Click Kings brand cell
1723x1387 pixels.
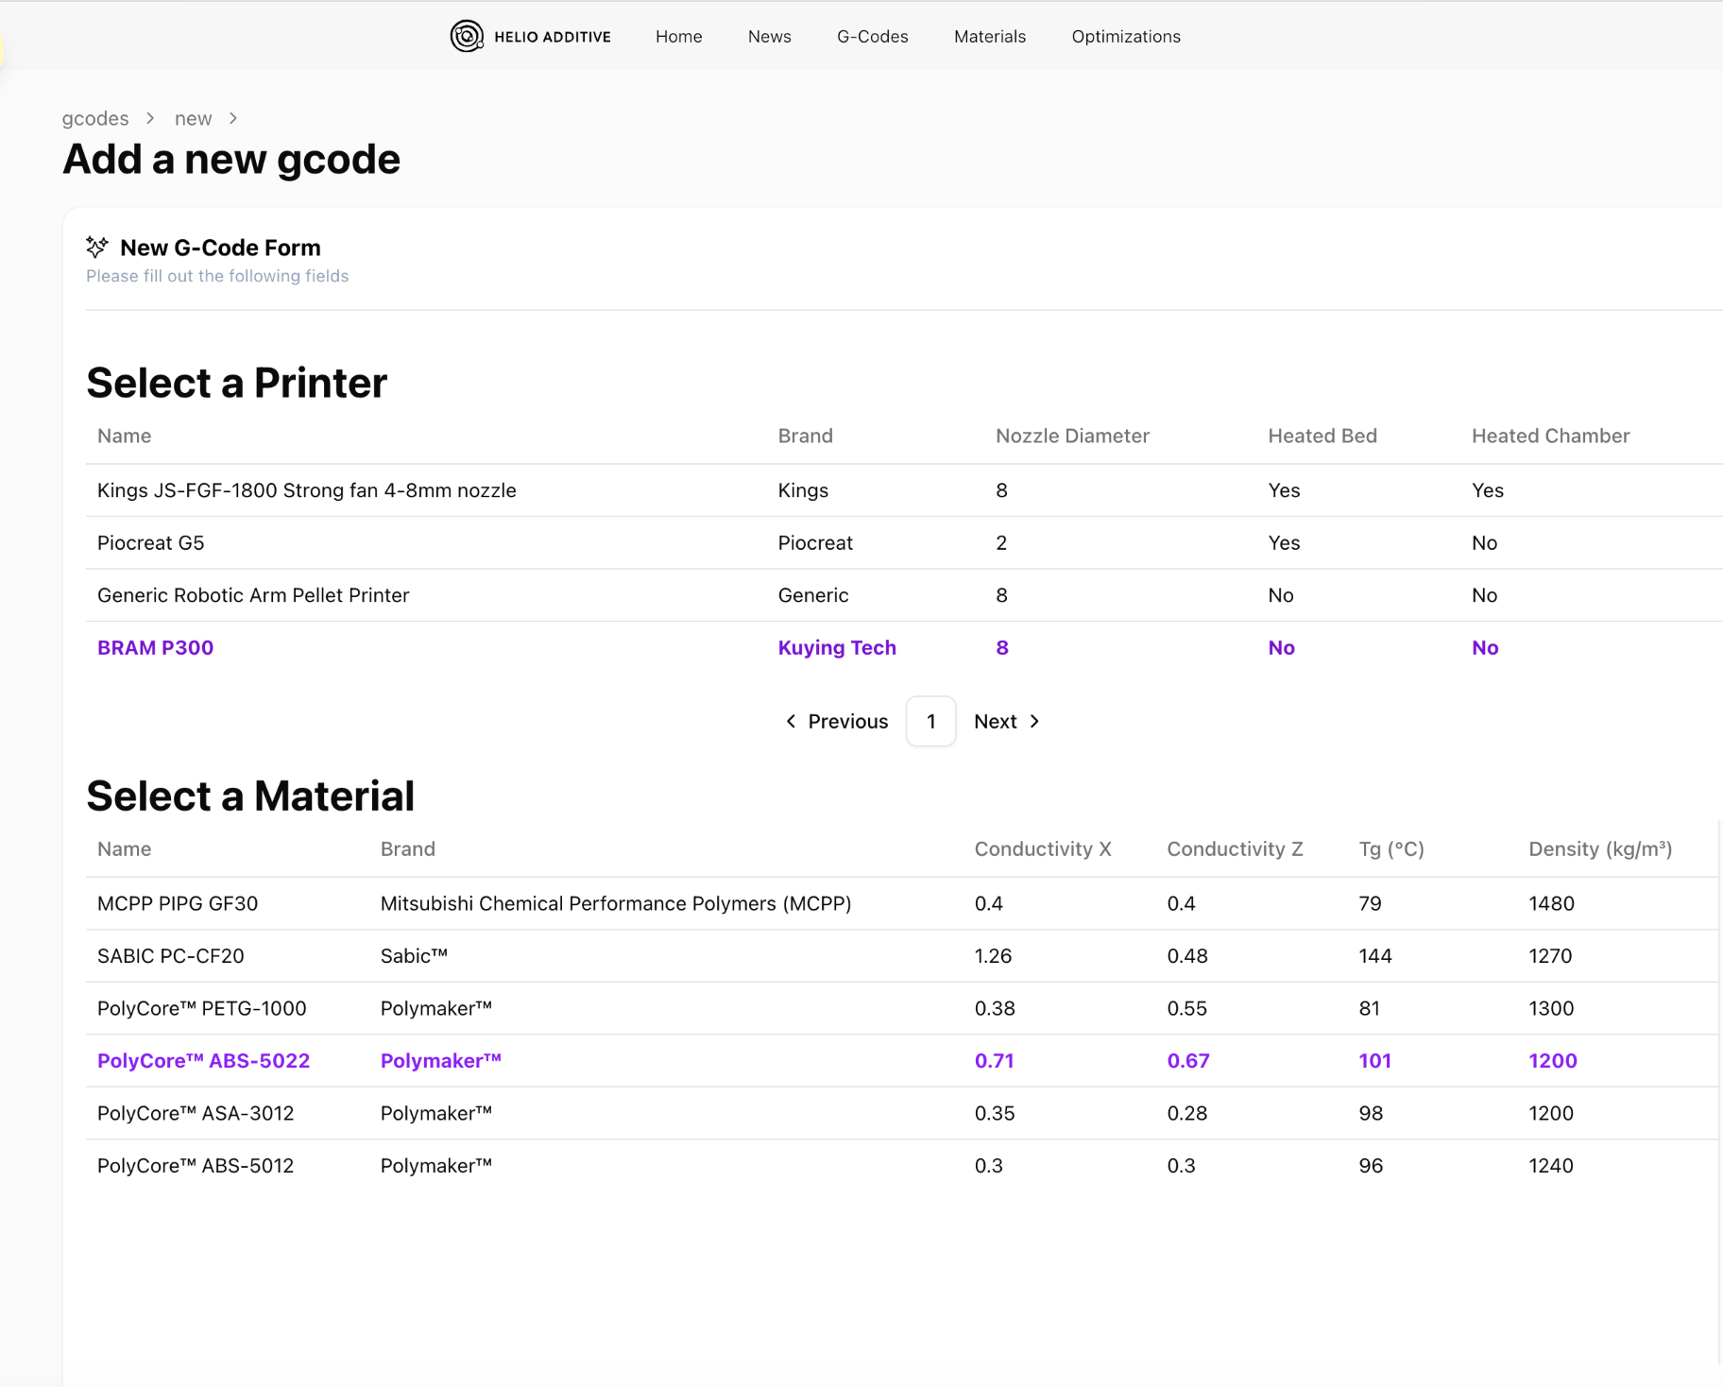(803, 490)
